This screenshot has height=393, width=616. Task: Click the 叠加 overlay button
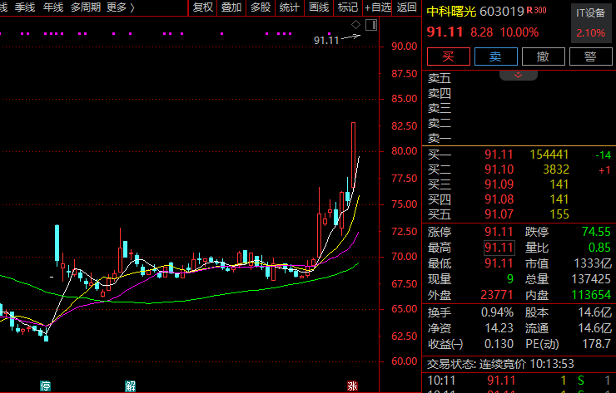click(x=231, y=7)
